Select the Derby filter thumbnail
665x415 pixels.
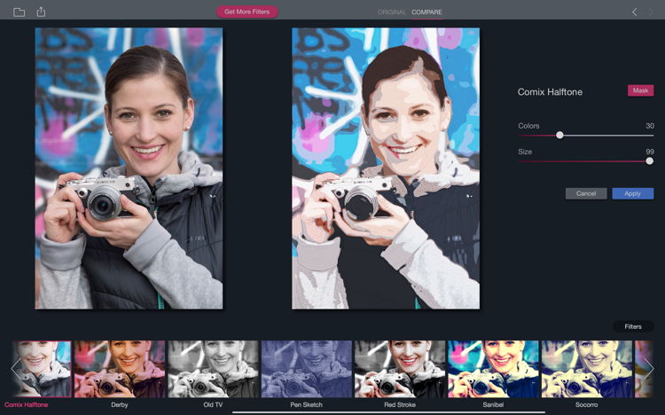(120, 369)
